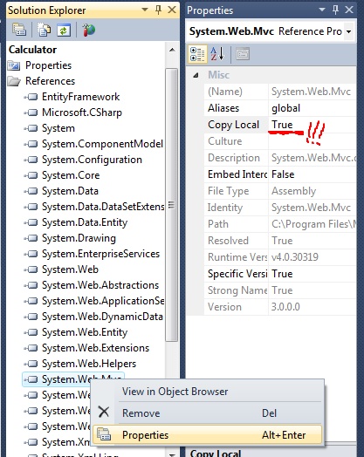The height and width of the screenshot is (457, 364).
Task: Select Remove in the context menu
Action: [x=208, y=413]
